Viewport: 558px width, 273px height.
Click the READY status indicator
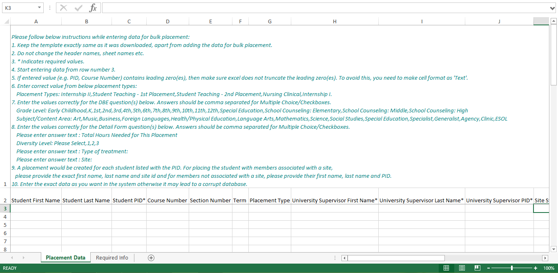coord(10,268)
